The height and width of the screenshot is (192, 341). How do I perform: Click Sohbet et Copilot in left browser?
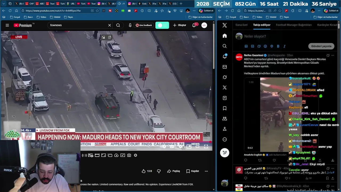pos(206,11)
